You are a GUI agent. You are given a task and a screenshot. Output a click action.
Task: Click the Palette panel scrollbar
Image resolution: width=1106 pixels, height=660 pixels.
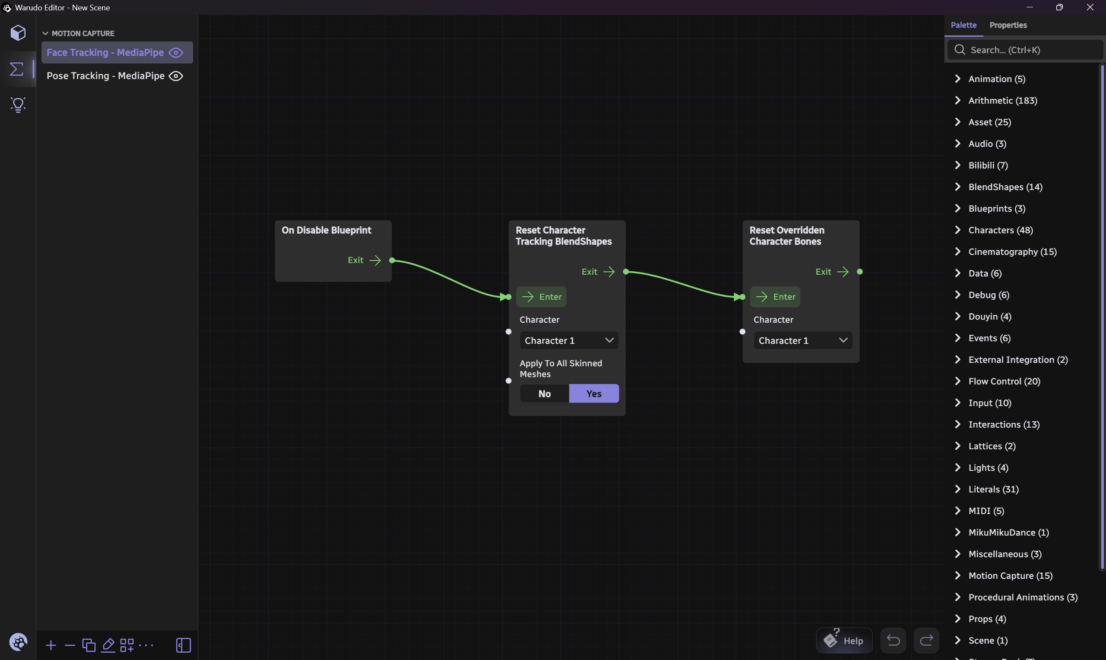coord(1102,317)
